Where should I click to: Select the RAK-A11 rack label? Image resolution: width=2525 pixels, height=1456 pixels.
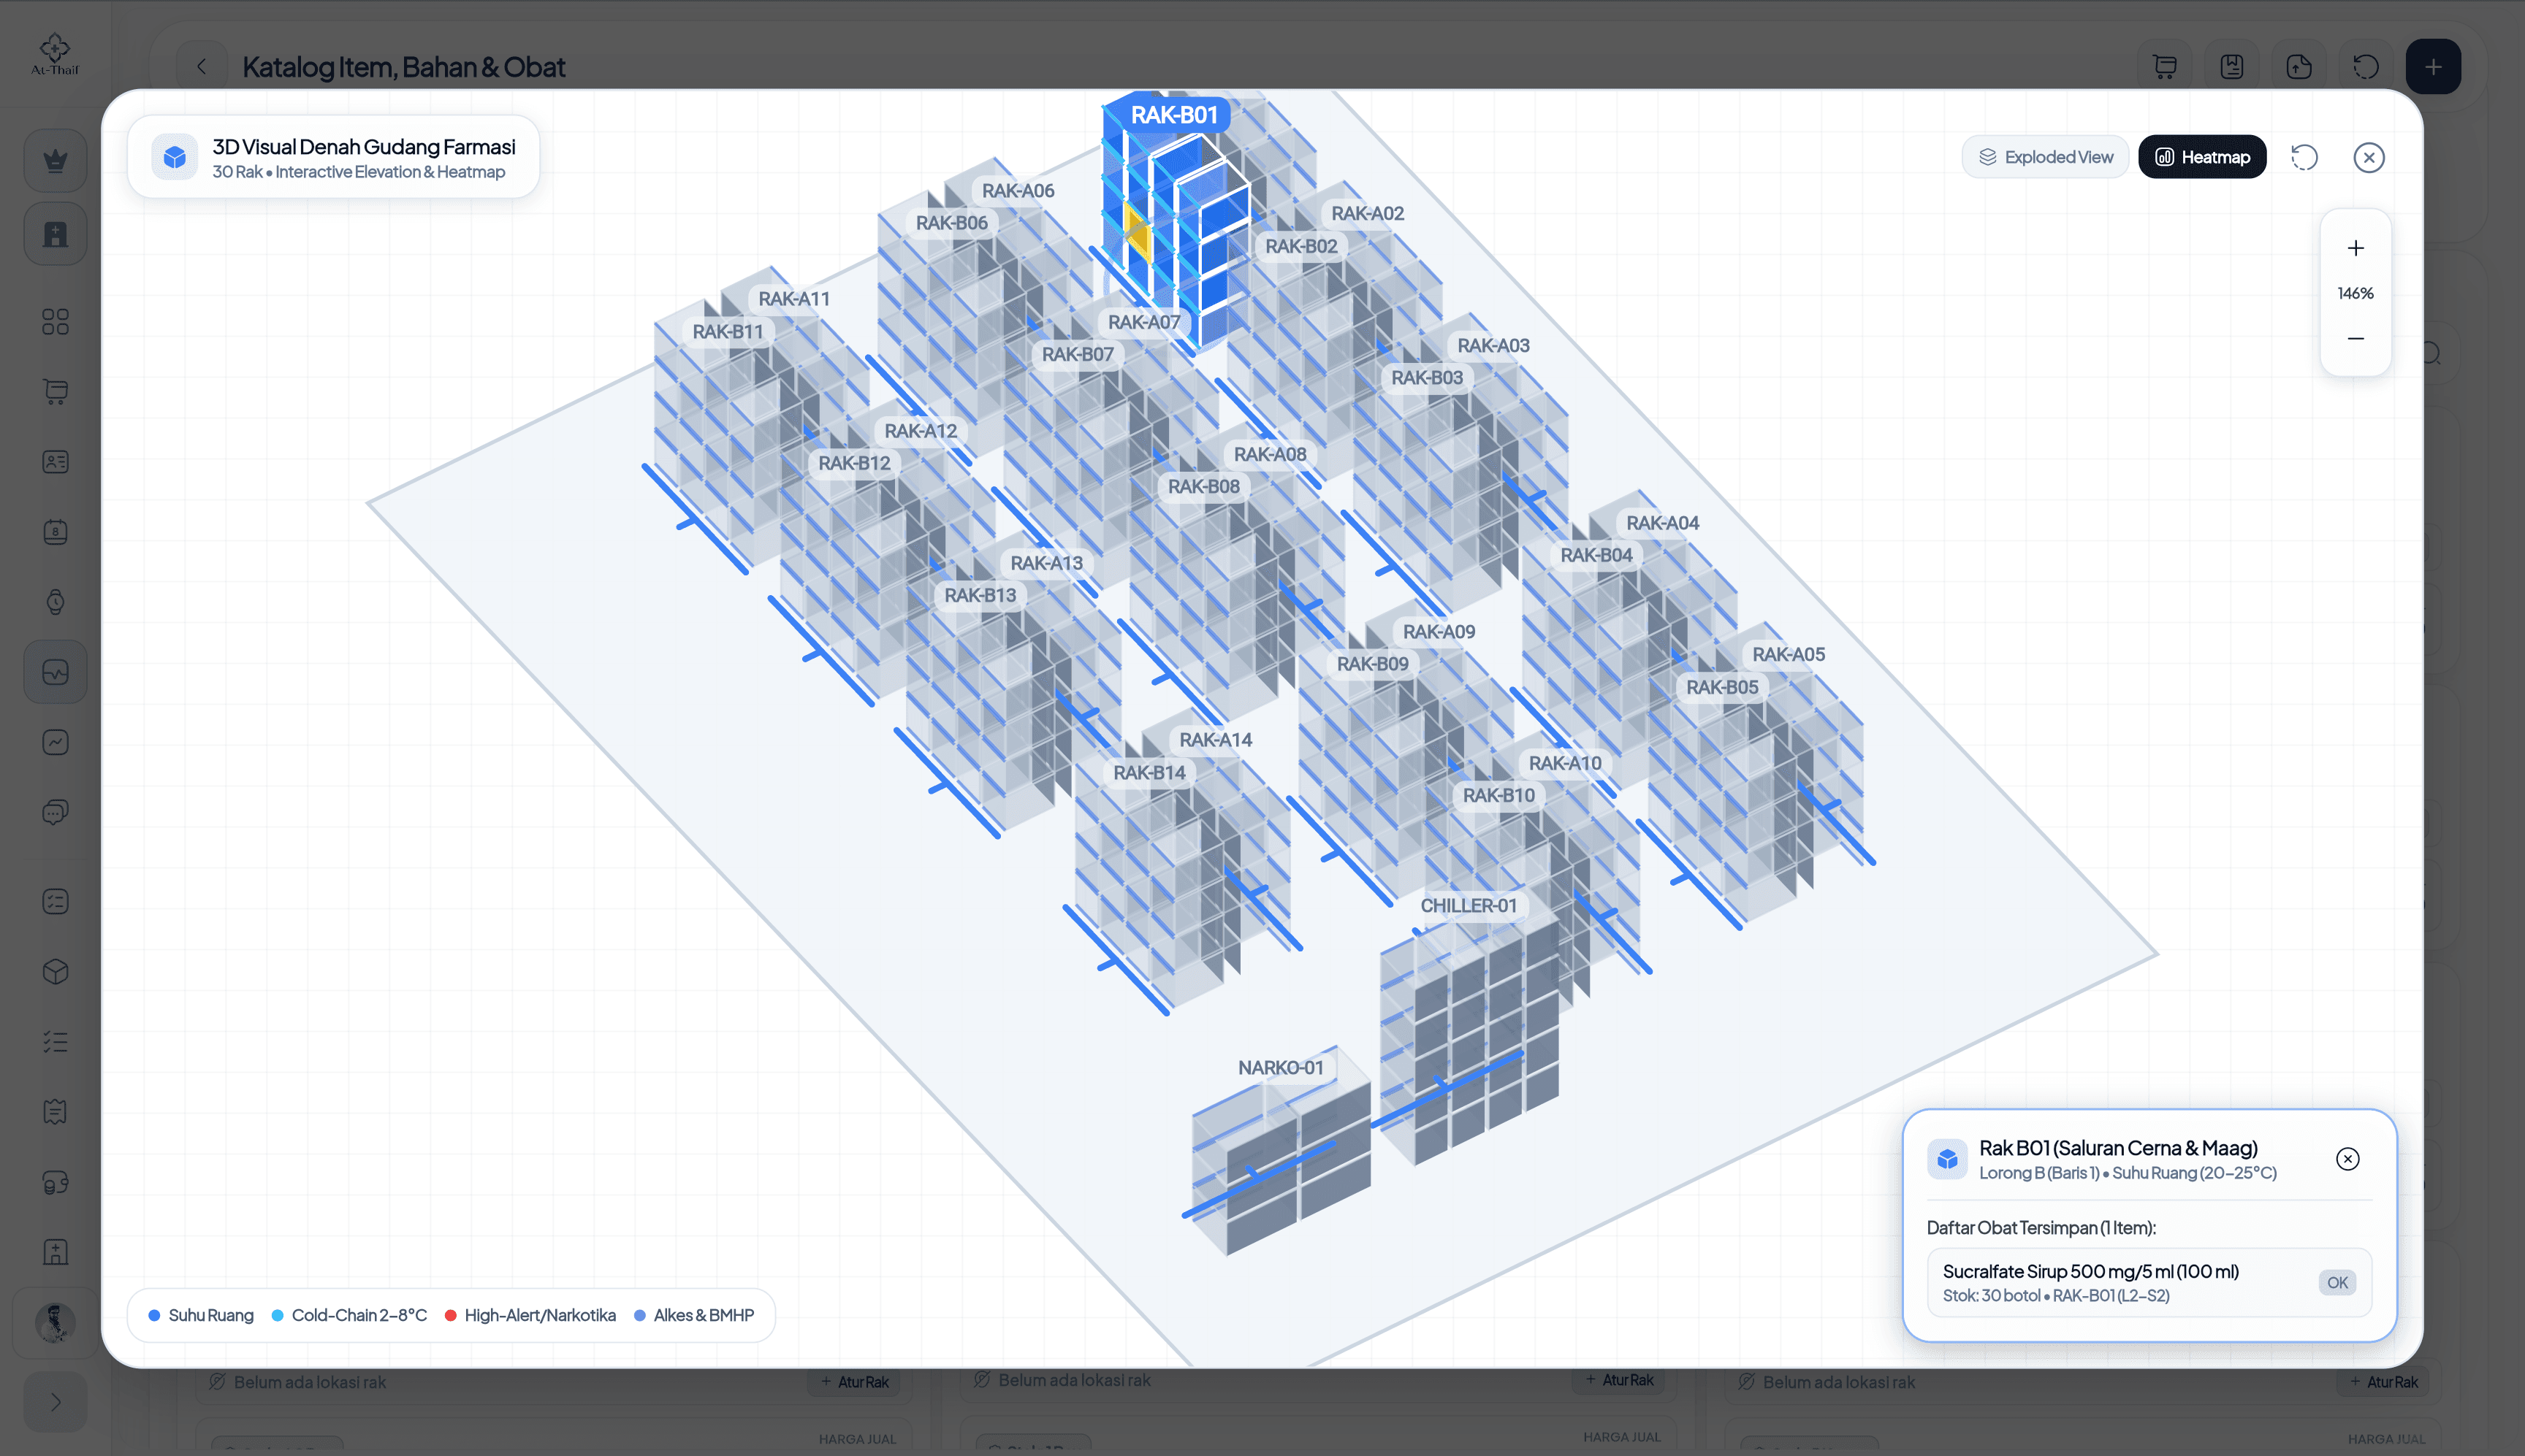coord(793,298)
